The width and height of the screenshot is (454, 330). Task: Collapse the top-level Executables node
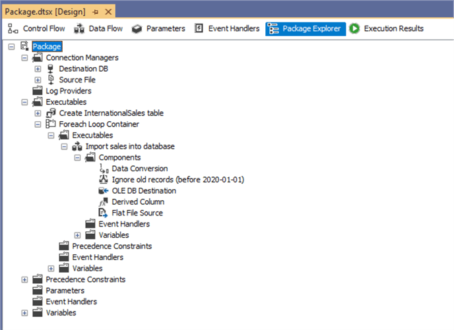24,102
